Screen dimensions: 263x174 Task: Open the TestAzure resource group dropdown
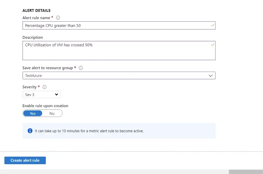[x=119, y=76]
